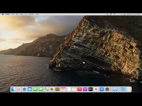Open Podcasts from the Dock
The height and width of the screenshot is (106, 142).
(85, 89)
